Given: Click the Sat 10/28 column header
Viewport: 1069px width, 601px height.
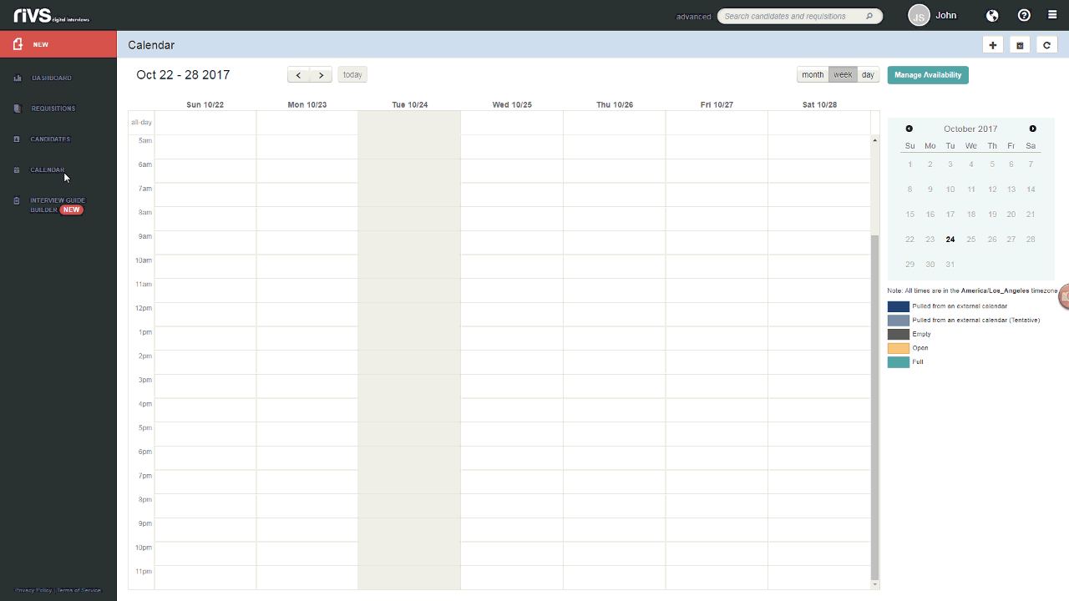Looking at the screenshot, I should 819,105.
